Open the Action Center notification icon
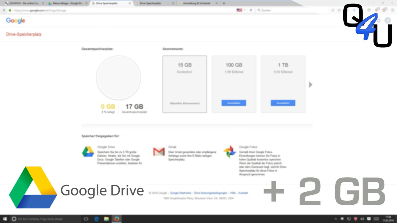The height and width of the screenshot is (223, 397). point(369,219)
